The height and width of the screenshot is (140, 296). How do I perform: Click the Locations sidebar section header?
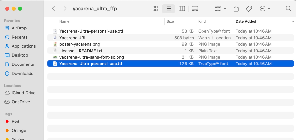coord(12,86)
